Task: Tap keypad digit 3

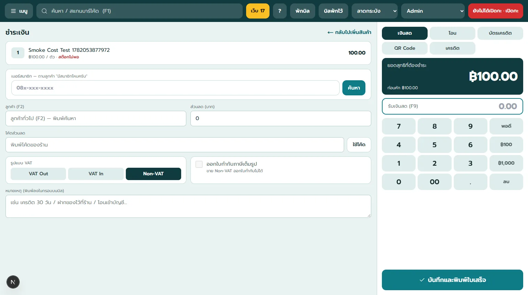Action: point(470,163)
